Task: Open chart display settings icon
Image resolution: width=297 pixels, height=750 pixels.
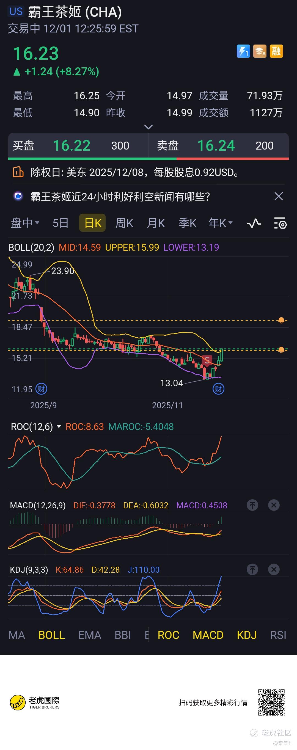Action: click(280, 223)
